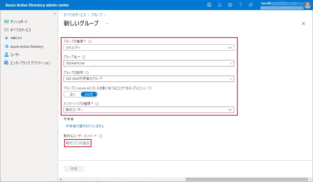
Task: Open the settings gear in header
Action: 230,5
